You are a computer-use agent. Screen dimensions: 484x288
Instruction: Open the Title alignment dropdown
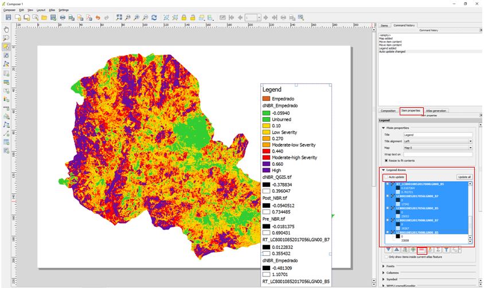click(437, 141)
